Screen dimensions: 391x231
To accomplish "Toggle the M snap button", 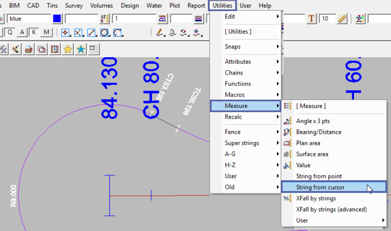I will tap(47, 32).
